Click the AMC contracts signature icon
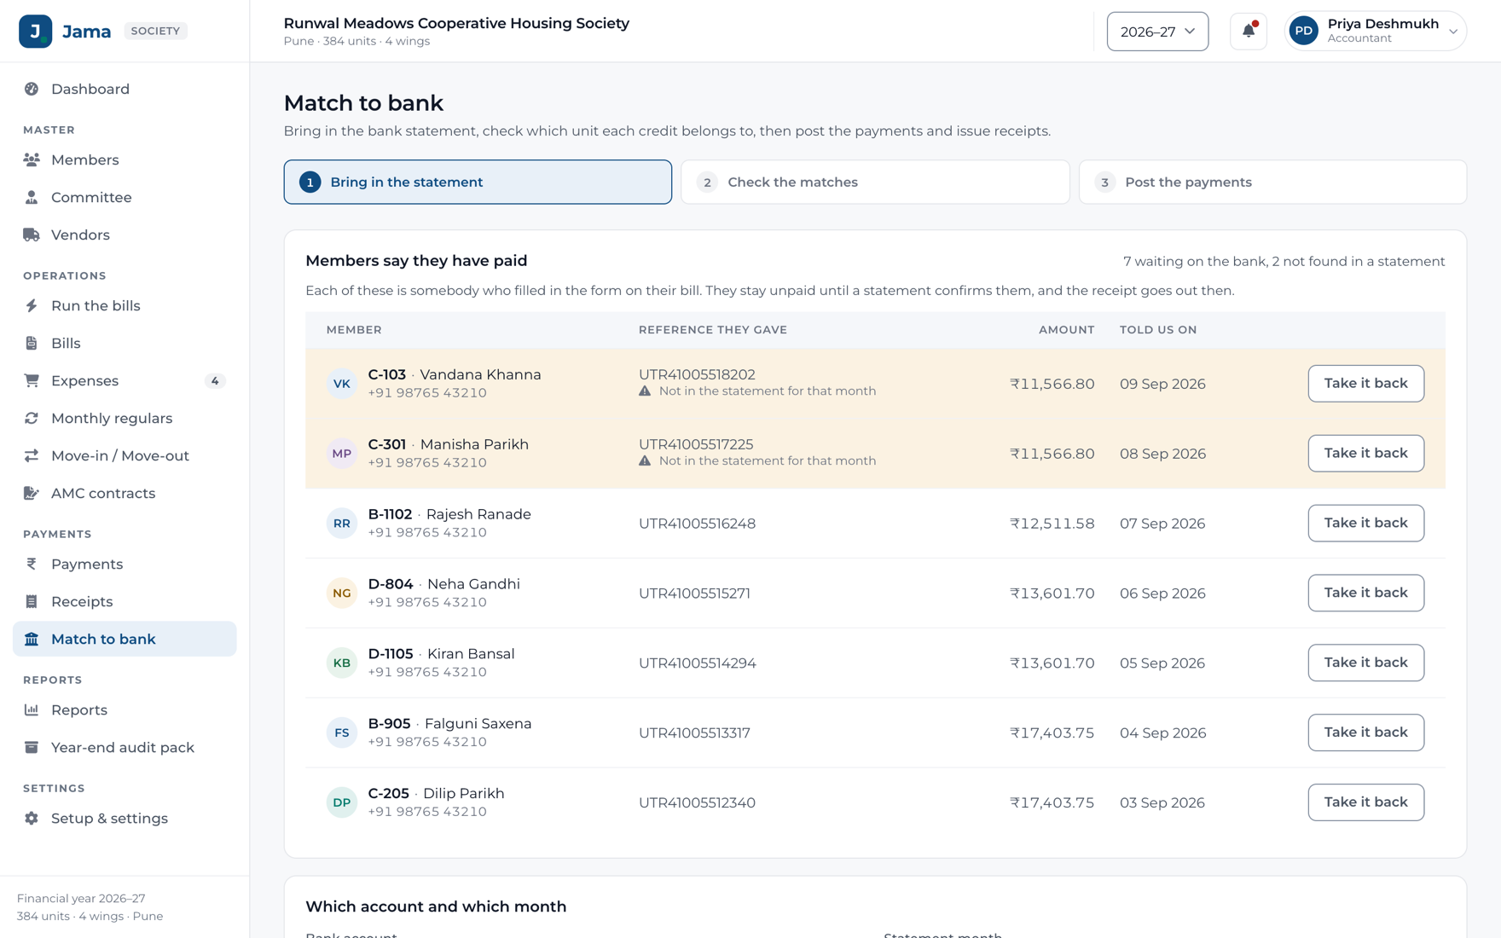This screenshot has width=1501, height=938. (x=32, y=493)
